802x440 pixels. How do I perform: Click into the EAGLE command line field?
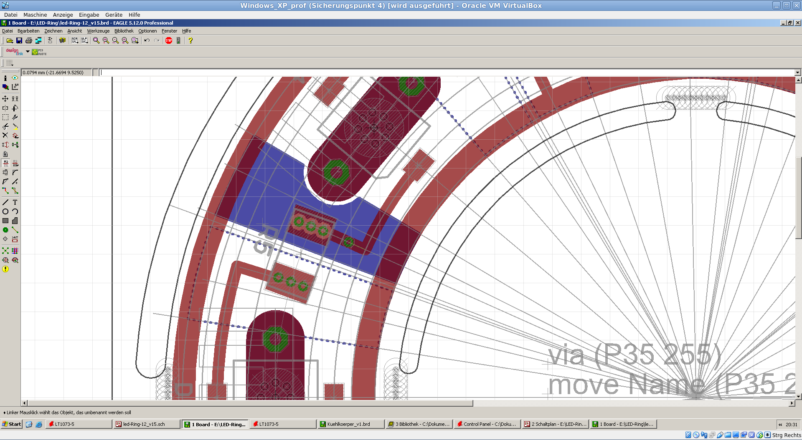point(446,73)
